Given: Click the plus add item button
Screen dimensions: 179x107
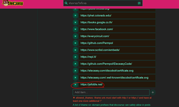Looking at the screenshot, I should coord(153,92).
